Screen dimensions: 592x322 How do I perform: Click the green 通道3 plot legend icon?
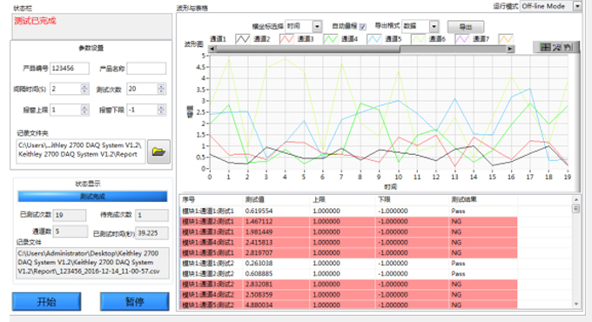pyautogui.click(x=331, y=39)
